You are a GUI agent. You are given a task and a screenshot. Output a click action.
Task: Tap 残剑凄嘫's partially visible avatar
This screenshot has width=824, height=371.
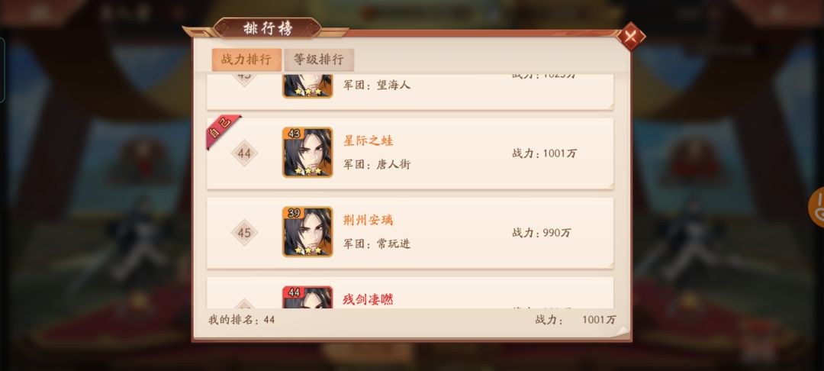[x=307, y=297]
